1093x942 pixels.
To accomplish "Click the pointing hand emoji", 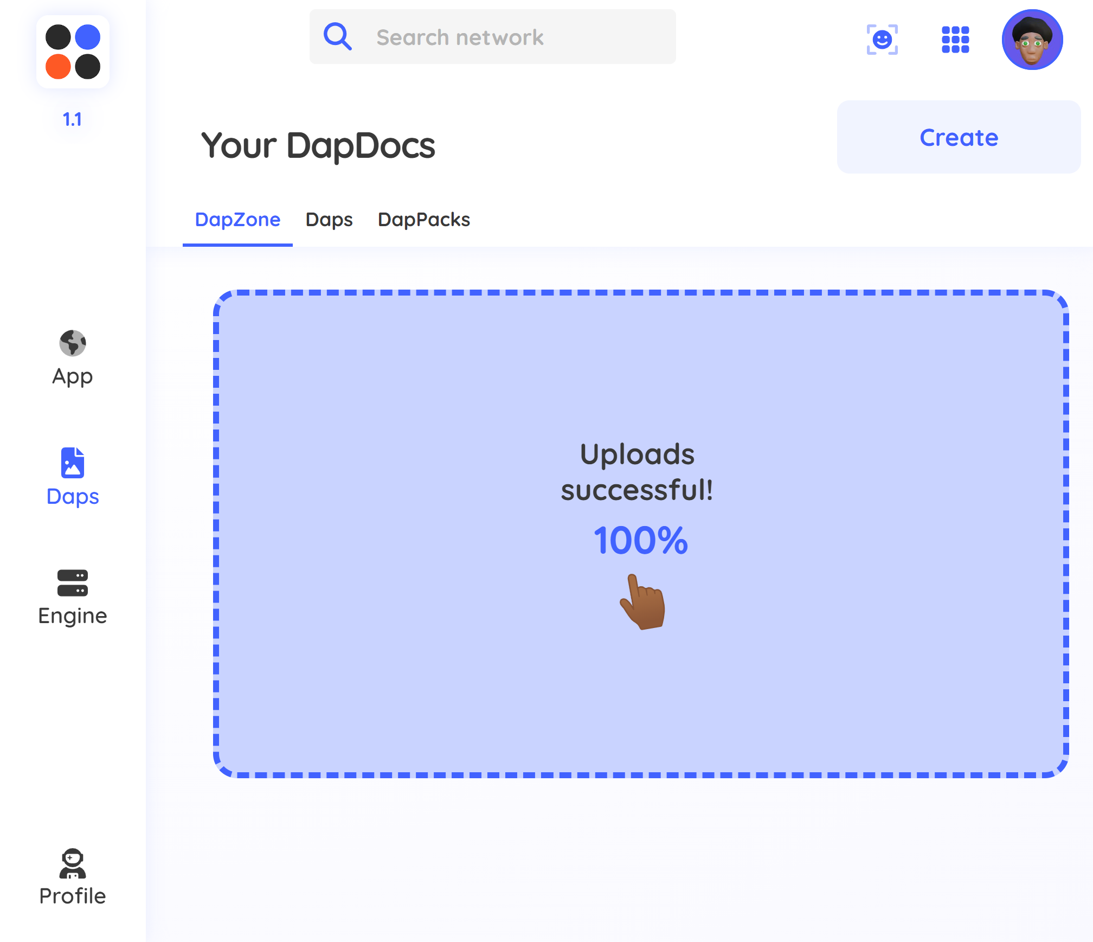I will click(643, 603).
